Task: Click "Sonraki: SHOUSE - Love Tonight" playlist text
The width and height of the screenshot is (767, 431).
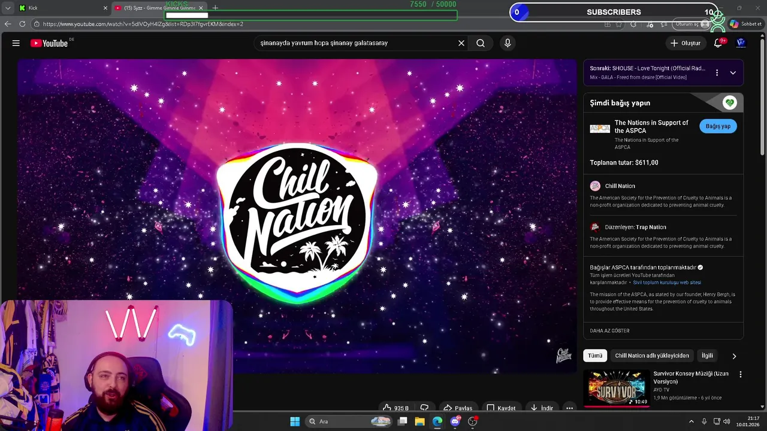Action: [x=647, y=68]
